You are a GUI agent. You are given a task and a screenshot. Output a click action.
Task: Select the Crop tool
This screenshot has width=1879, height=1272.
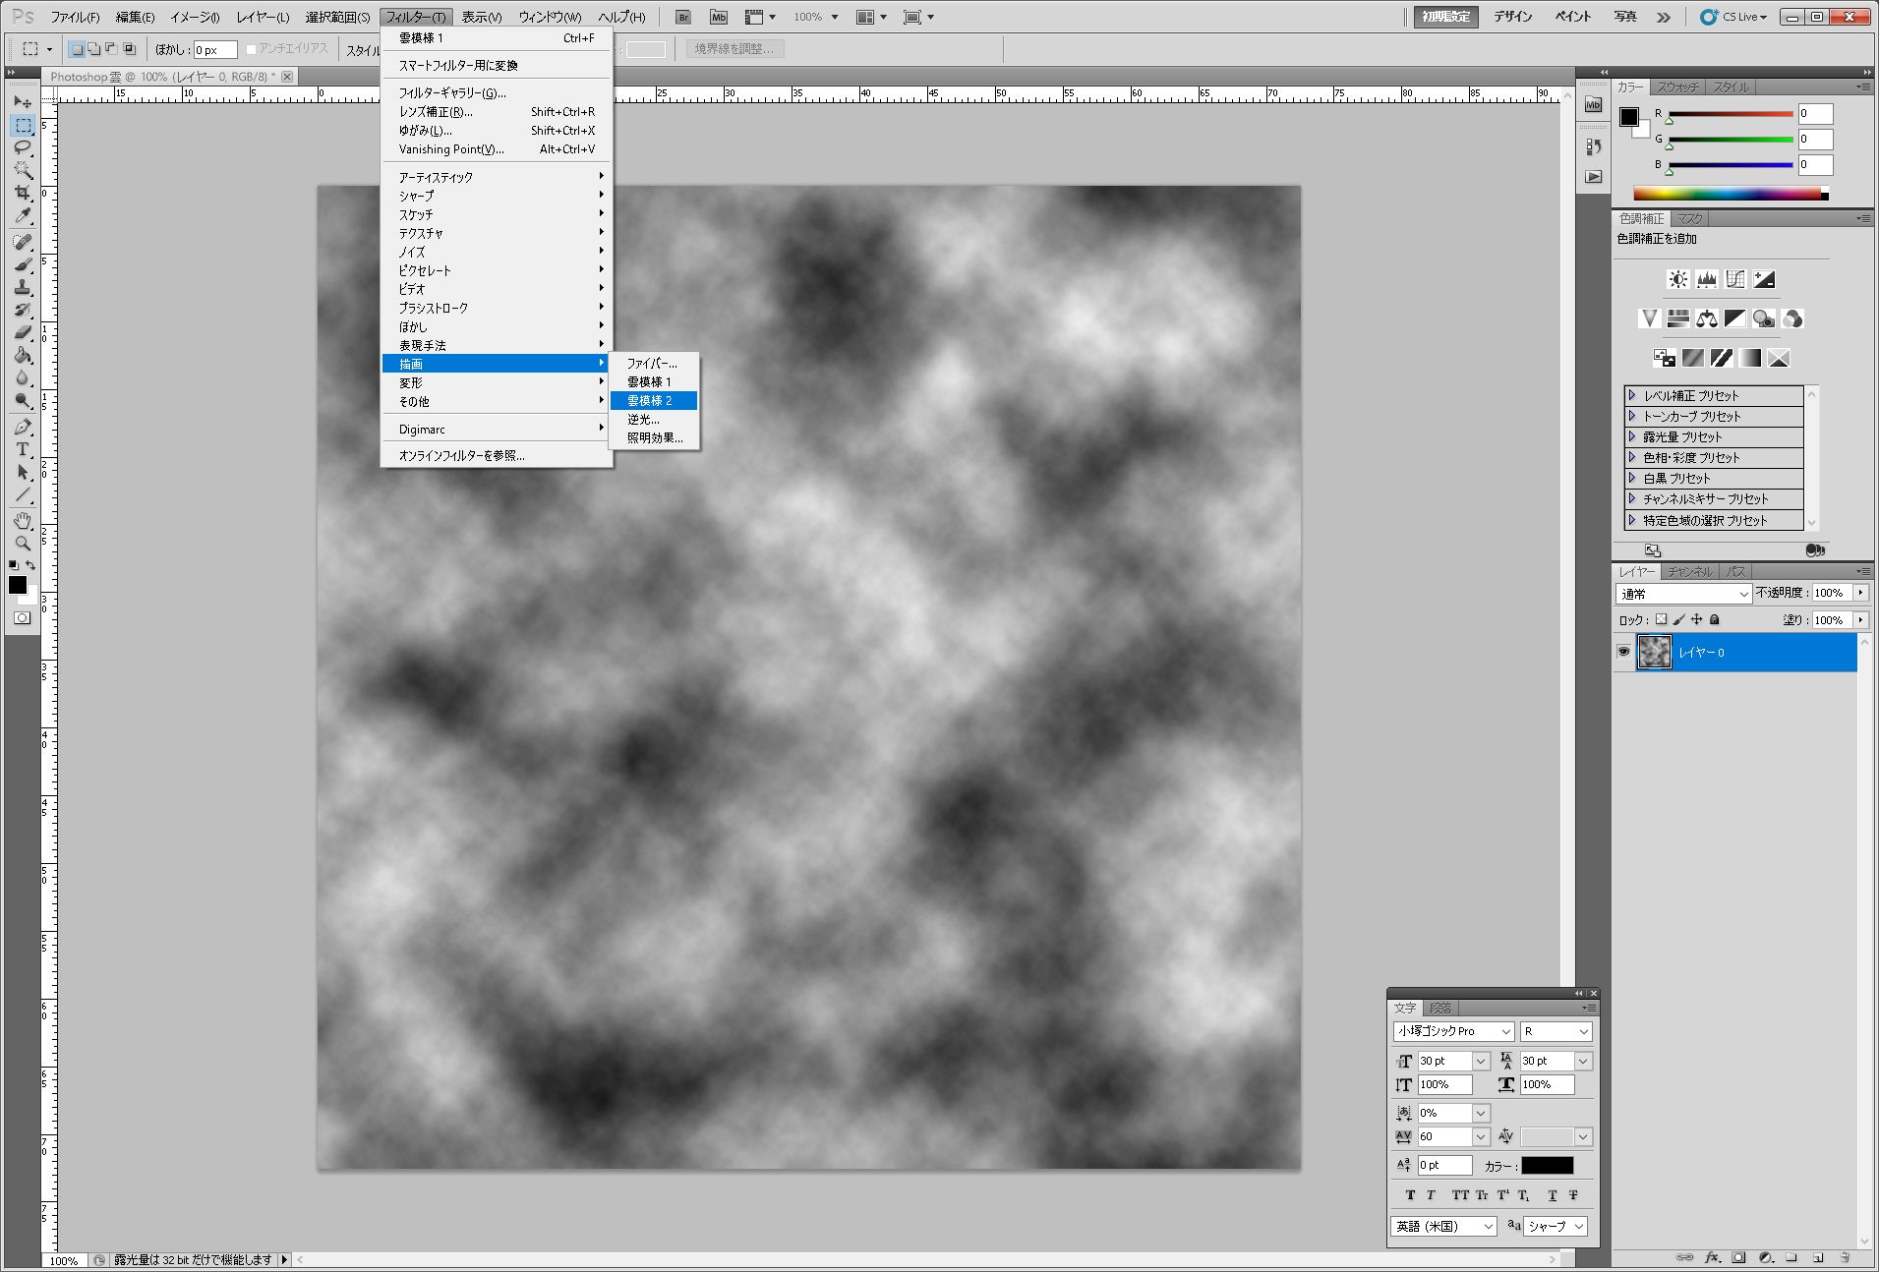point(23,193)
